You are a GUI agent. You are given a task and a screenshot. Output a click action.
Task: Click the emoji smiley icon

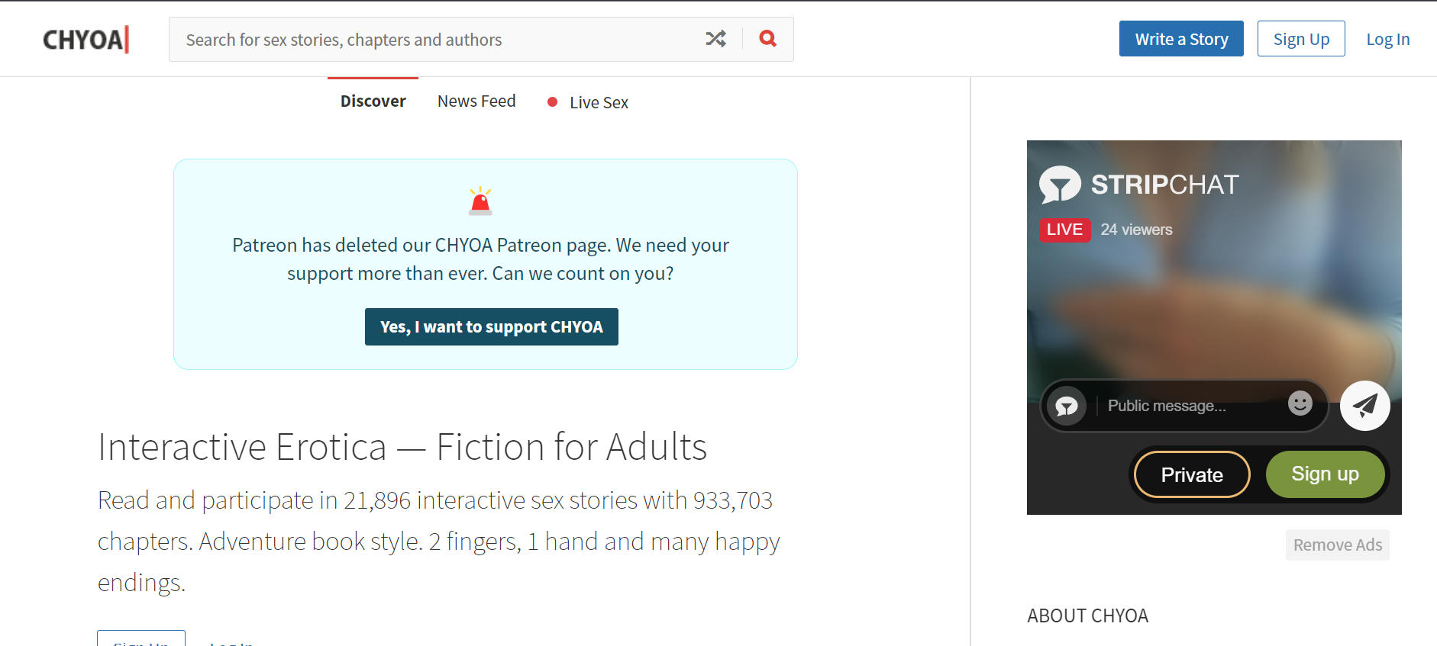coord(1300,403)
